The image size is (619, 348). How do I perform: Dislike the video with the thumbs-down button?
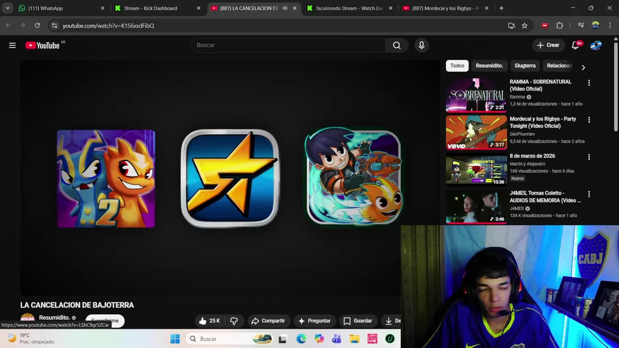[234, 321]
